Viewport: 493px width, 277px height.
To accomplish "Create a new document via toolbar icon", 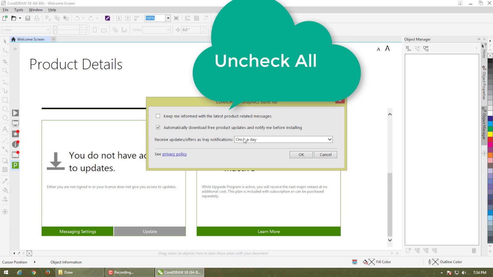I will click(5, 18).
